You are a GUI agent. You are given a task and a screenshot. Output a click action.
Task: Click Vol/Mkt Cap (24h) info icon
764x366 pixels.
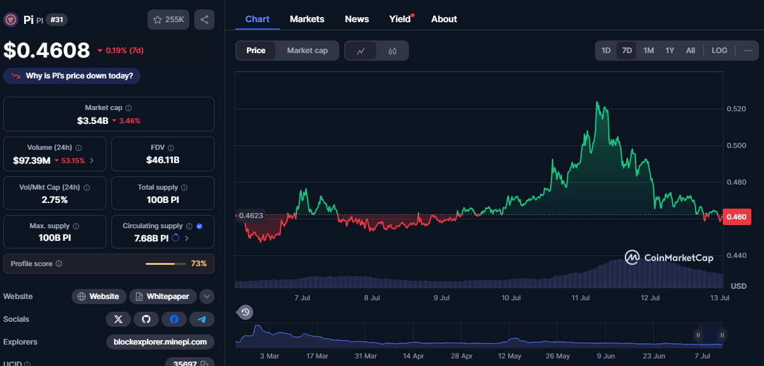pos(87,188)
